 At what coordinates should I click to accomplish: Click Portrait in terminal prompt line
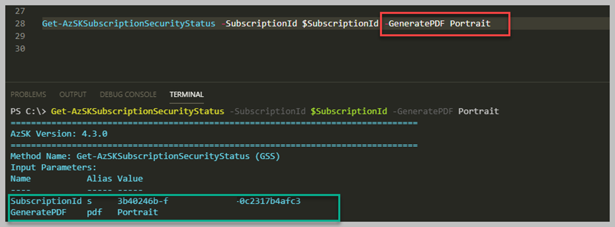pyautogui.click(x=478, y=111)
